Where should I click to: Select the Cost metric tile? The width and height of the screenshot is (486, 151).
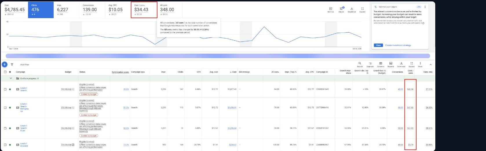15,10
